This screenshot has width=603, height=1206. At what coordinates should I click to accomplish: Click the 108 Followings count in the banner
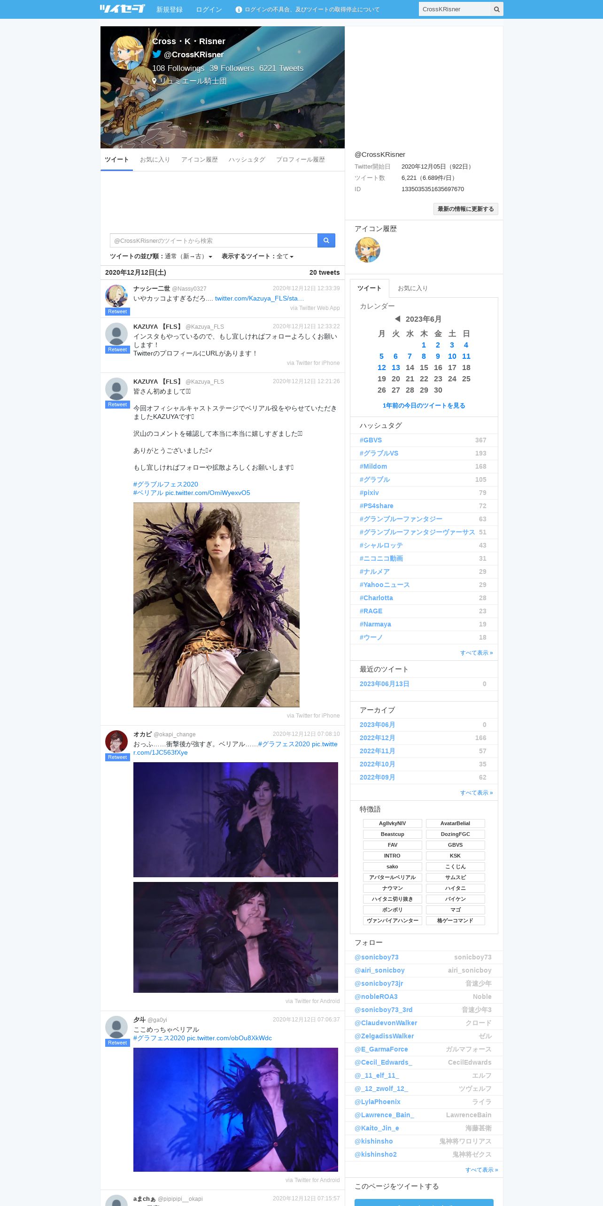178,68
